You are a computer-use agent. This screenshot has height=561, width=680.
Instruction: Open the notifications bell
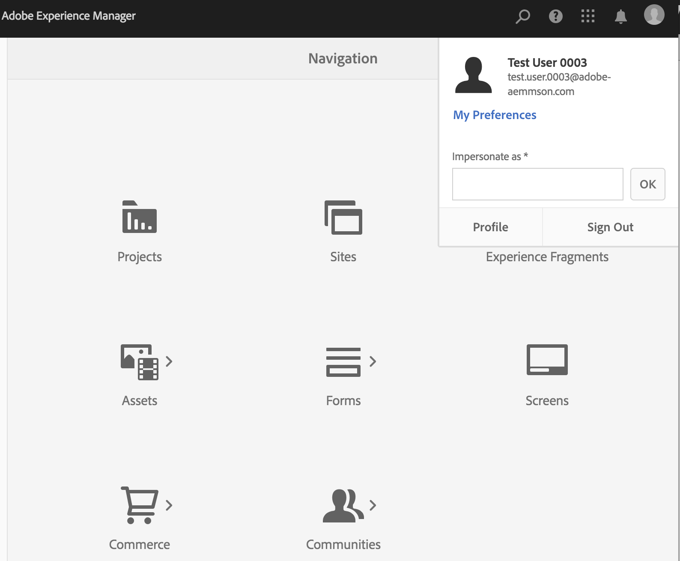(620, 16)
